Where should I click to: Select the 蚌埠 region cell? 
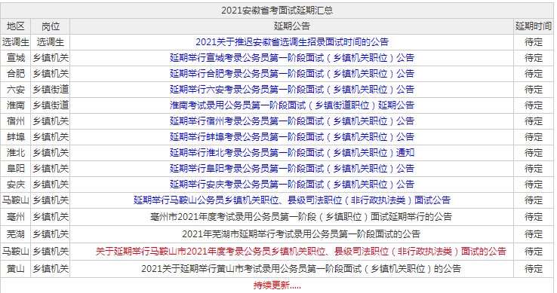click(16, 137)
